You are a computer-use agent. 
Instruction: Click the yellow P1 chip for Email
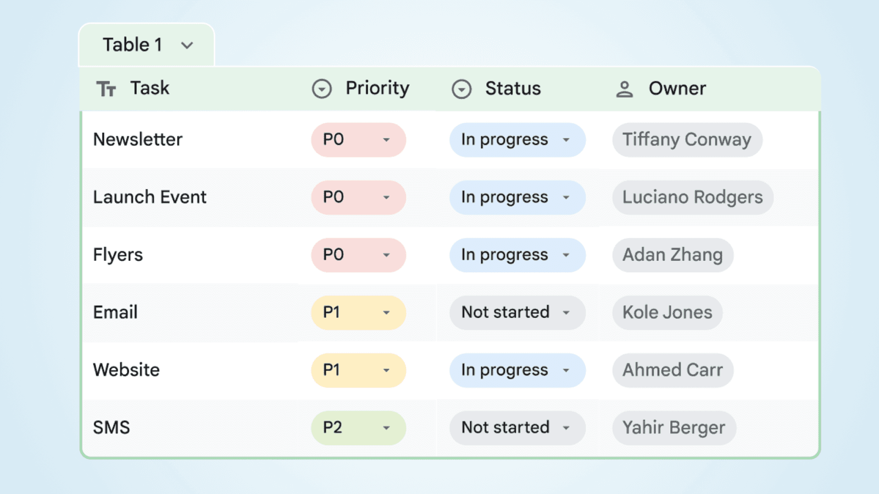pos(358,312)
